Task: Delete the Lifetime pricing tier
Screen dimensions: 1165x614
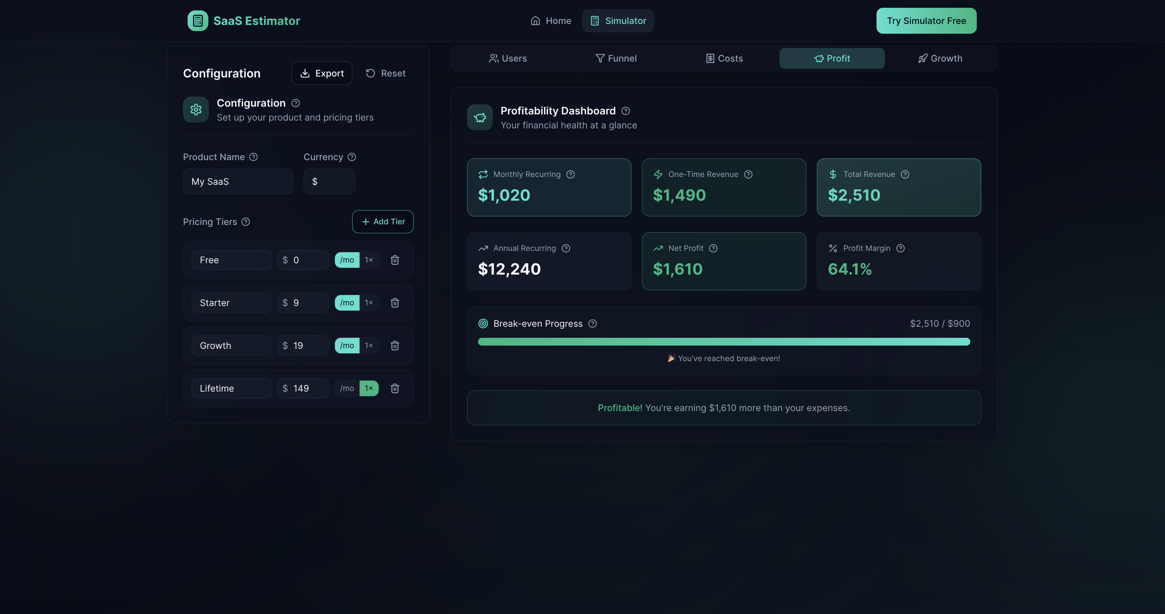Action: coord(395,388)
